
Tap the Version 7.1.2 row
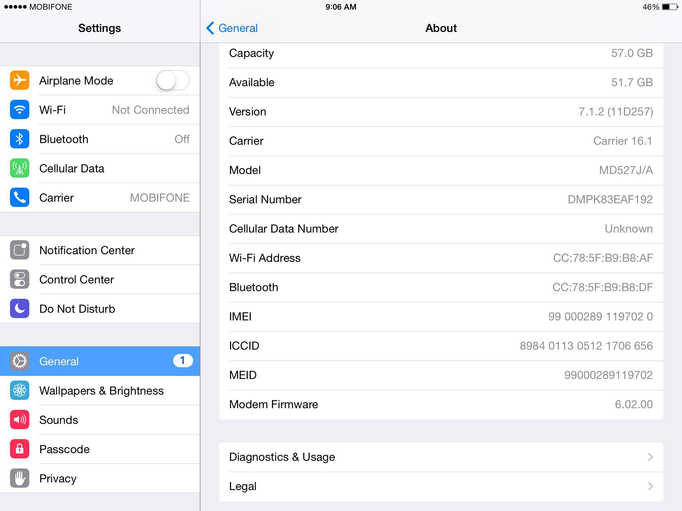coord(441,111)
